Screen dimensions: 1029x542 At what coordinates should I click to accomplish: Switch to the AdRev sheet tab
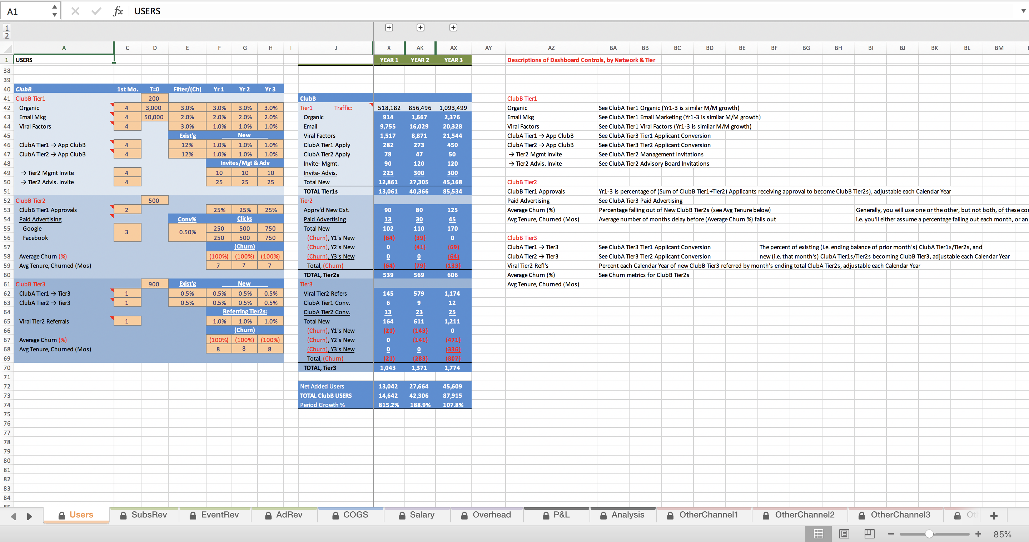tap(284, 515)
